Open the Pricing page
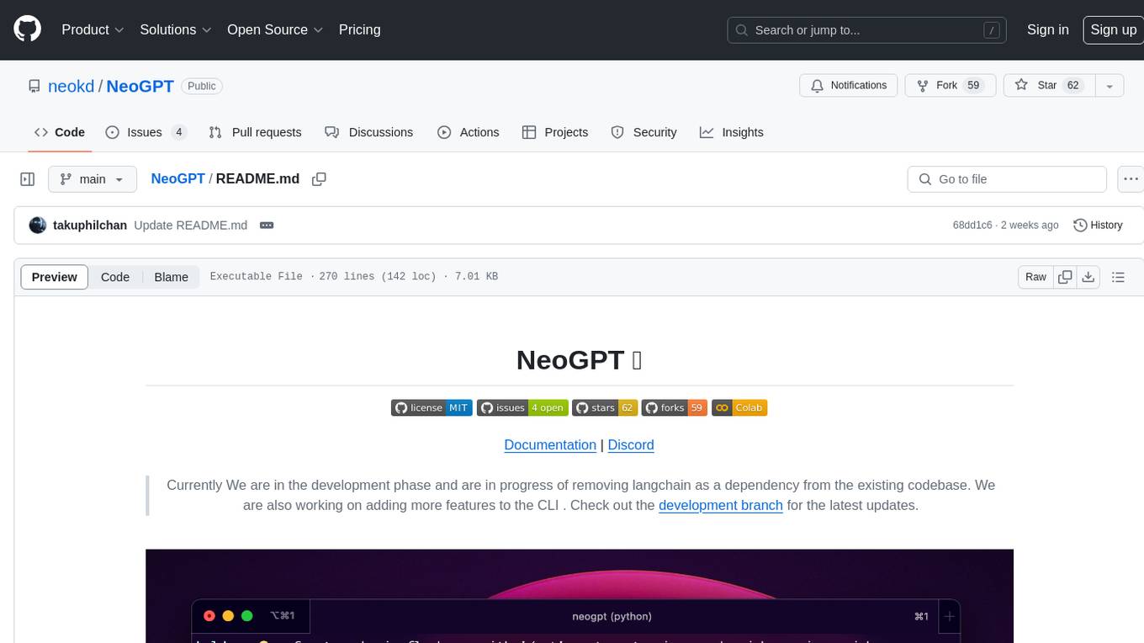The image size is (1144, 643). point(359,29)
